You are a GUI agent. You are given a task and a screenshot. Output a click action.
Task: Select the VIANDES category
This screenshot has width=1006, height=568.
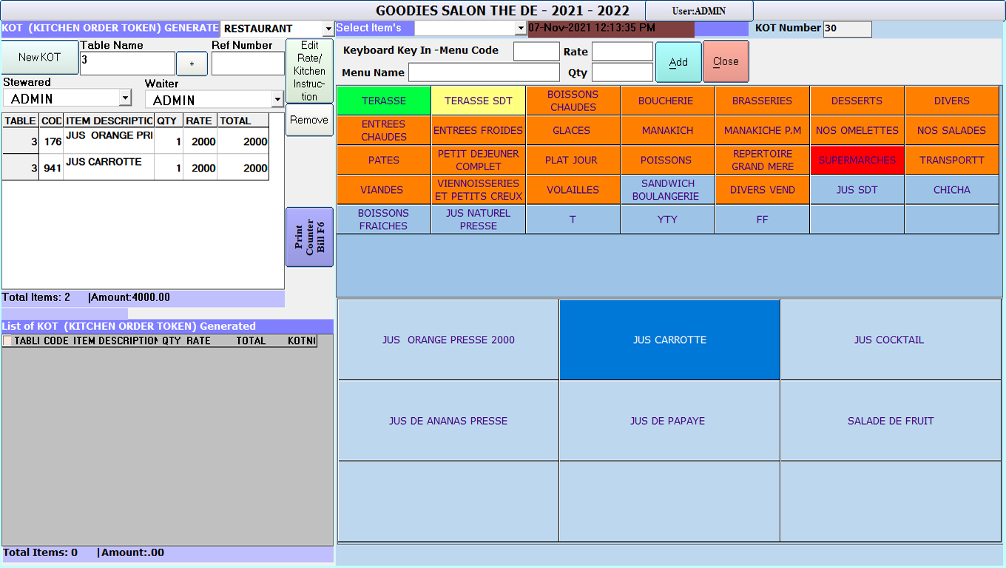coord(383,189)
